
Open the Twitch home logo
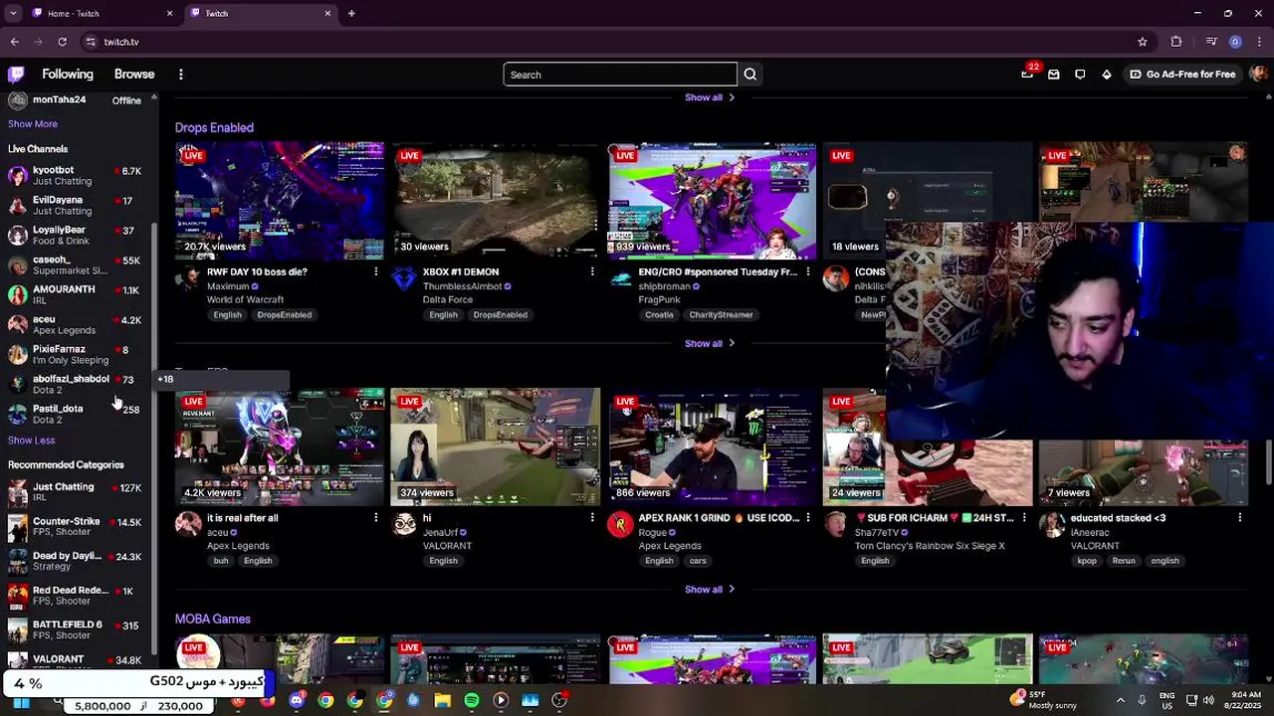tap(16, 75)
